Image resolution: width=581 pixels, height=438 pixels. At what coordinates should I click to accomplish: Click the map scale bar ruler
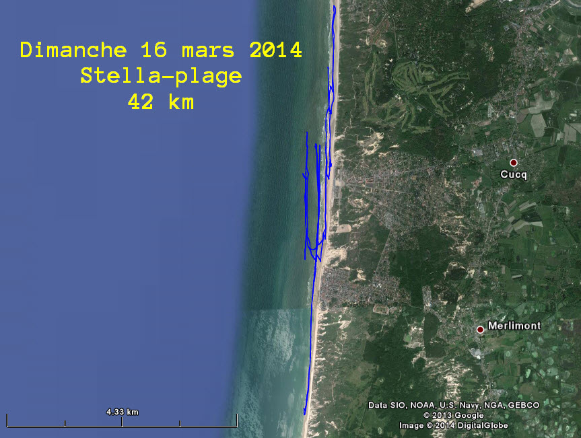122,421
